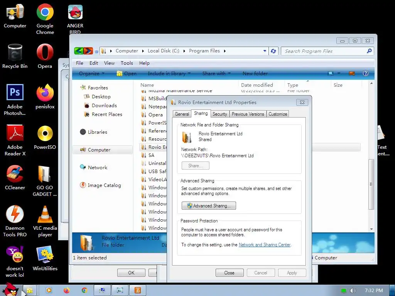Open the Adobe Photoshop desktop shortcut
The height and width of the screenshot is (296, 395).
coord(15,100)
